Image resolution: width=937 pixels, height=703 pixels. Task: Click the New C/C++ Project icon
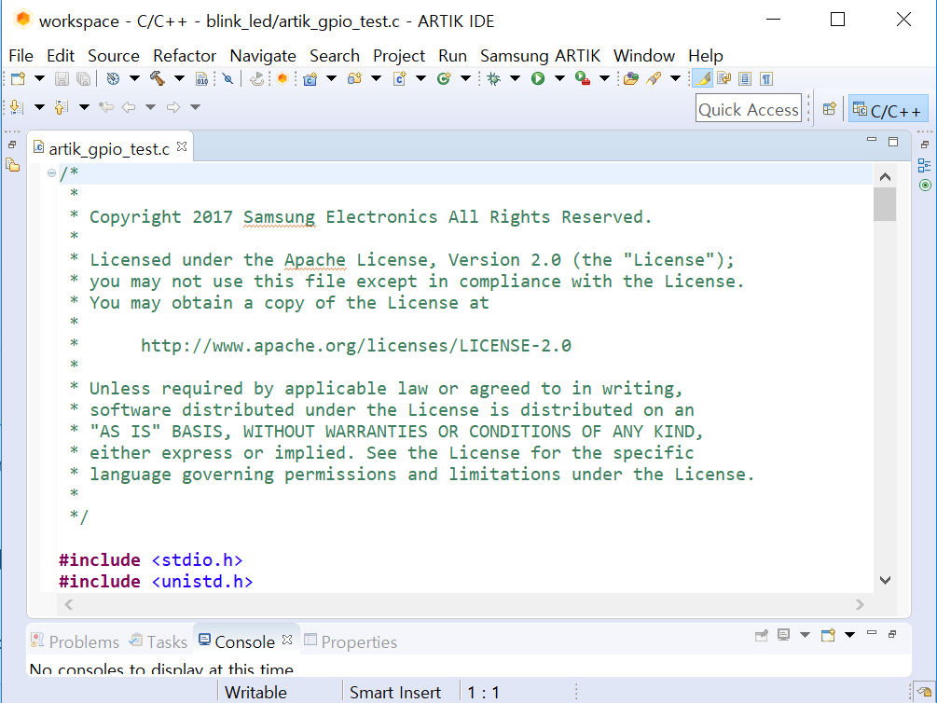[310, 78]
